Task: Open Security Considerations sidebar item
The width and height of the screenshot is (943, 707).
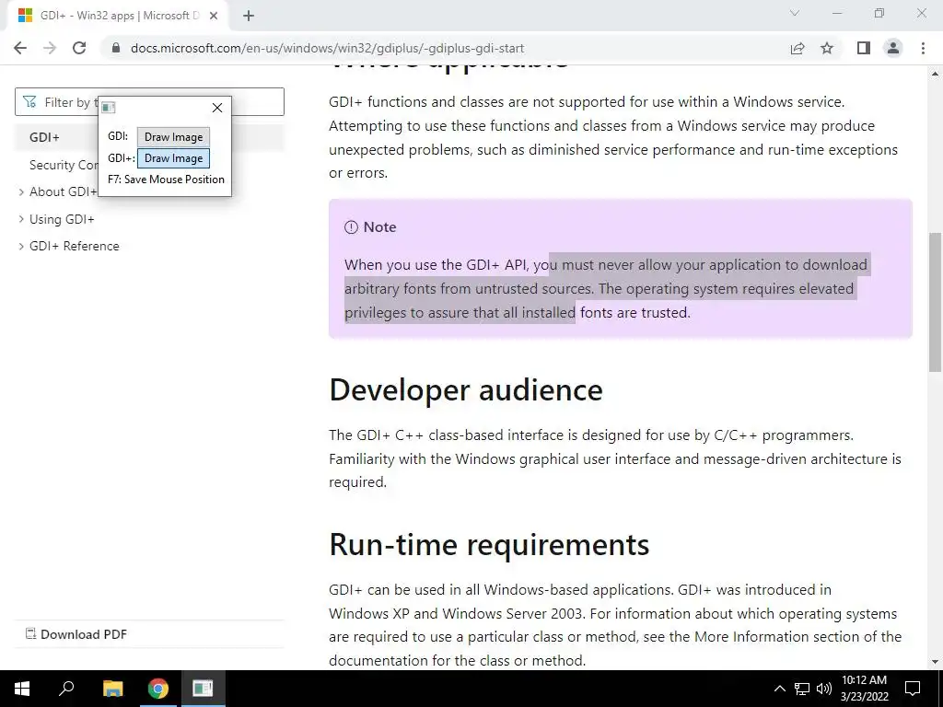Action: tap(64, 165)
